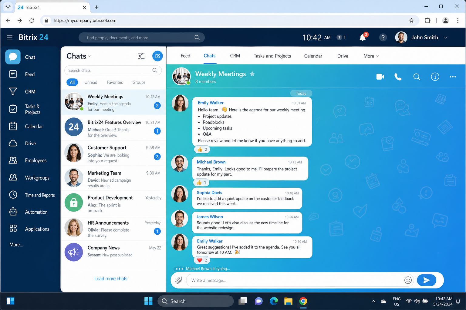The width and height of the screenshot is (466, 310).
Task: Open the Drive top tab
Action: point(343,56)
